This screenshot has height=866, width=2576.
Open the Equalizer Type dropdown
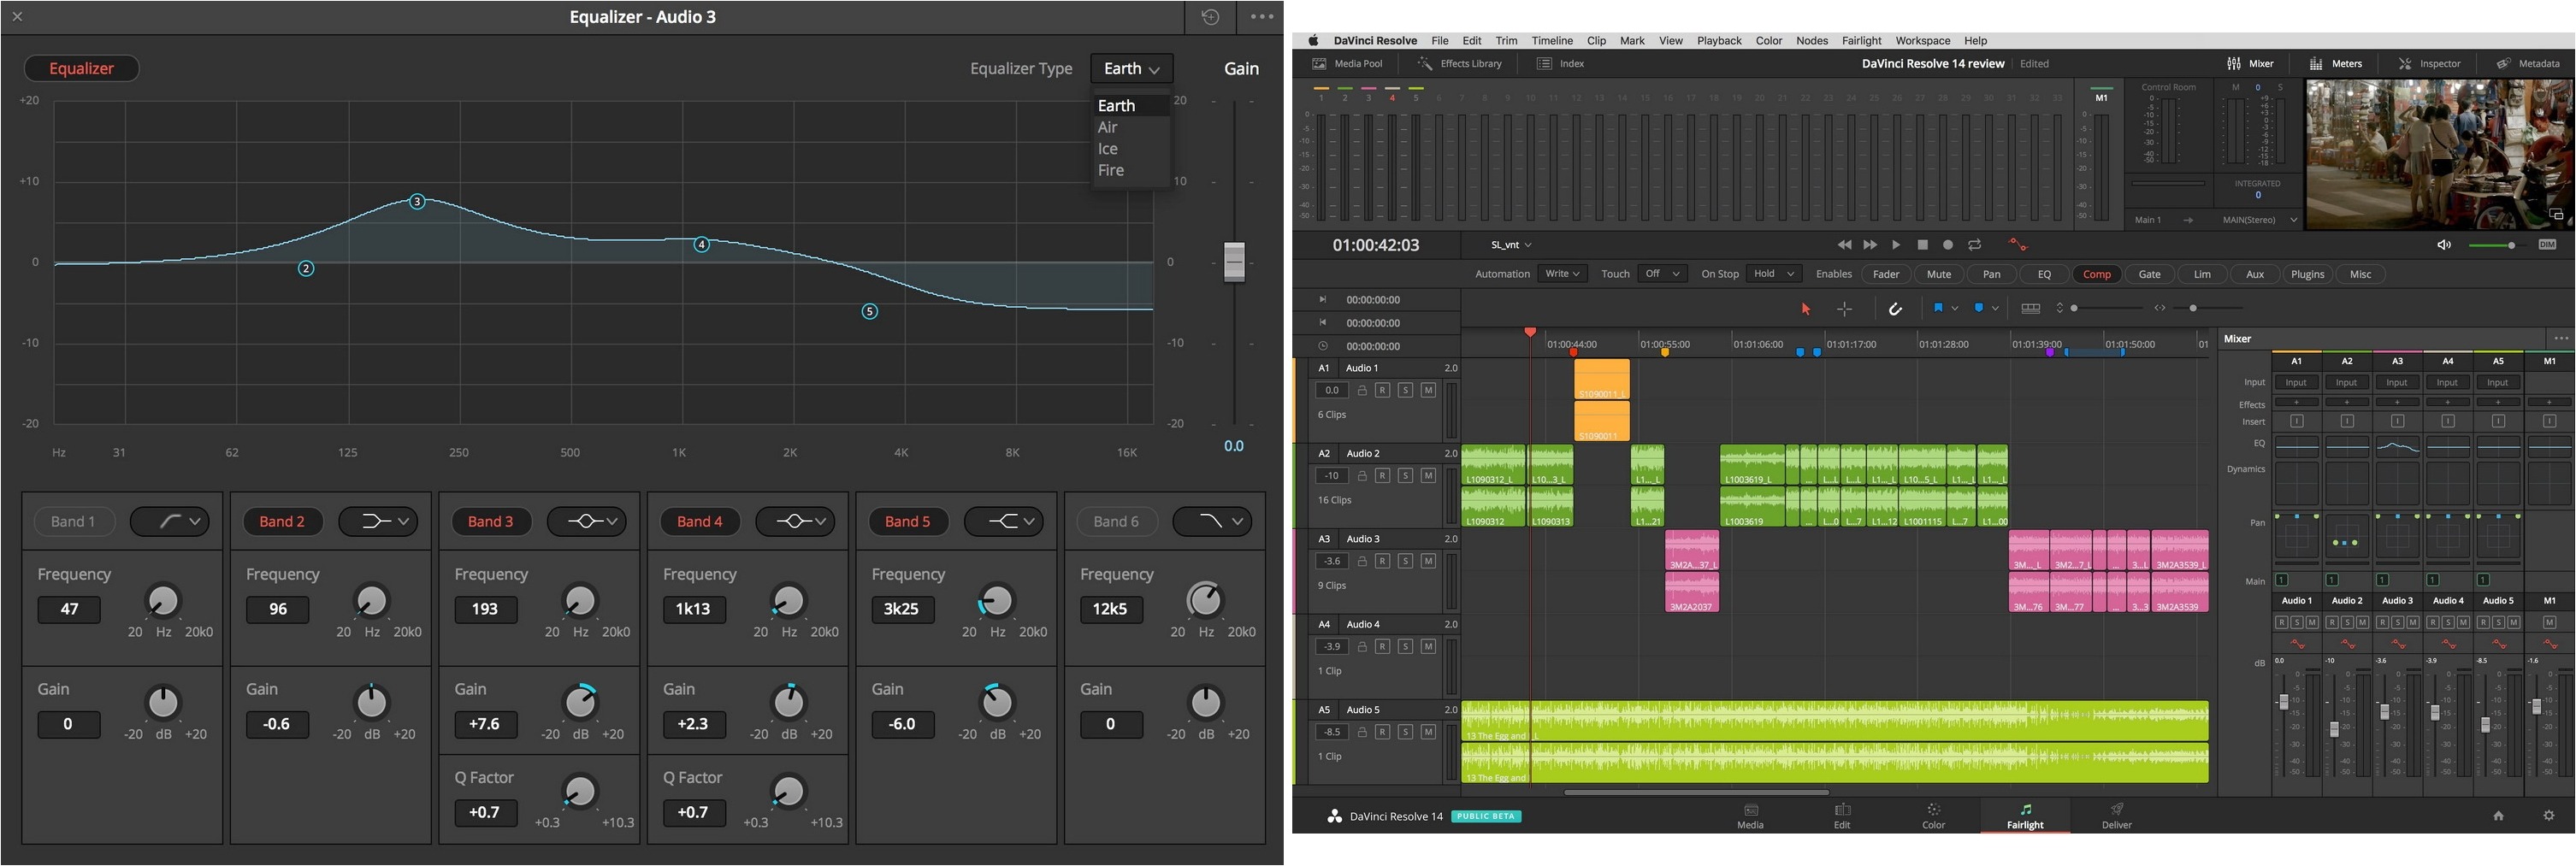[1132, 68]
